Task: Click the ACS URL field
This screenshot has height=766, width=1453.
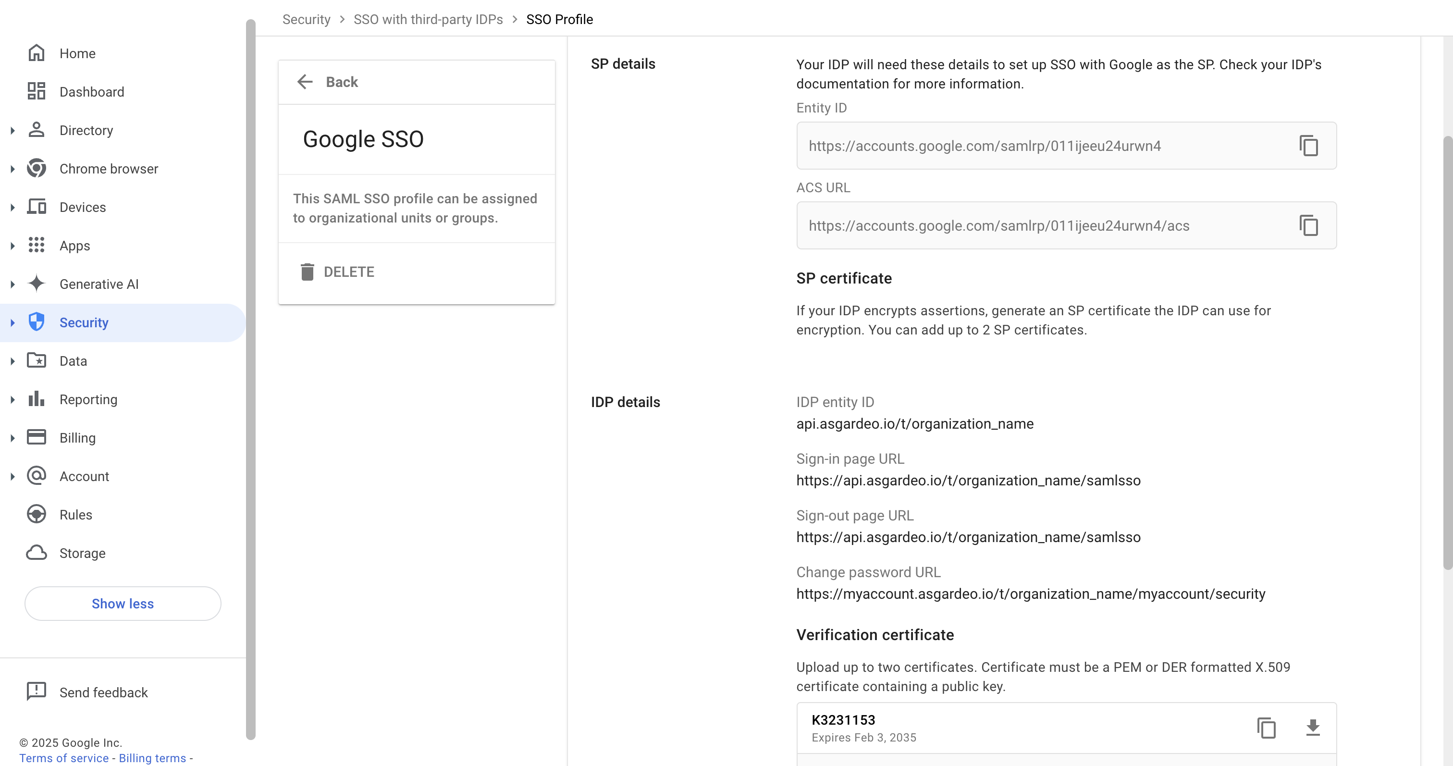Action: pos(1066,226)
